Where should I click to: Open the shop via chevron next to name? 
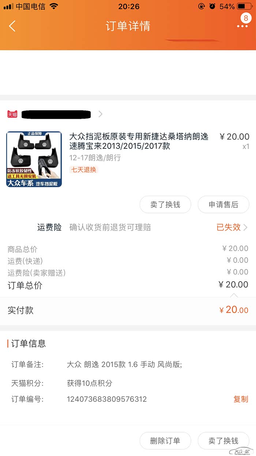pyautogui.click(x=101, y=114)
